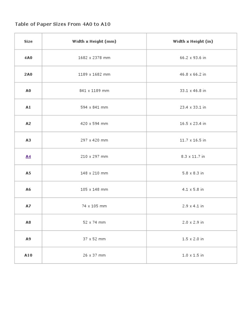This screenshot has height=336, width=252.
Task: Select the A9 row label
Action: coord(28,239)
